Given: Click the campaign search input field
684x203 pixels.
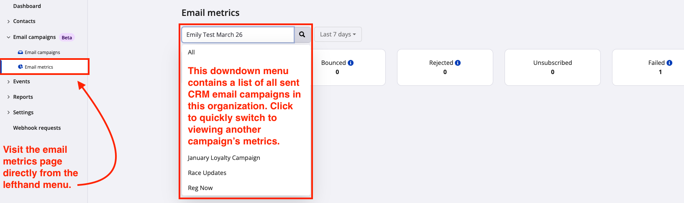Looking at the screenshot, I should 238,35.
